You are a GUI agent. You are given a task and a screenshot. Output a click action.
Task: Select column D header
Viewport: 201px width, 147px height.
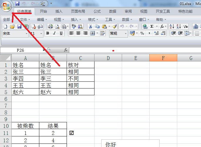(108, 58)
